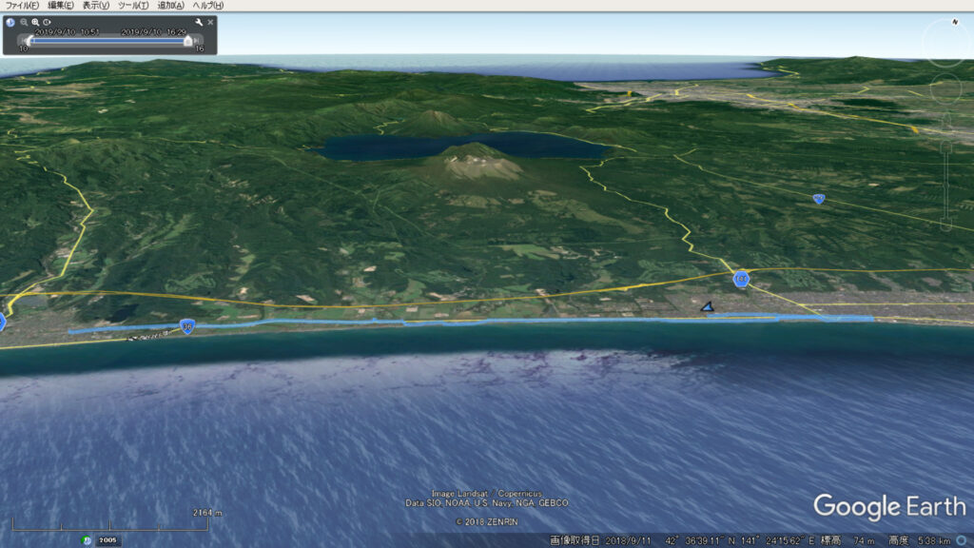Open time slider options with wrench icon
The width and height of the screenshot is (974, 548).
tap(199, 22)
